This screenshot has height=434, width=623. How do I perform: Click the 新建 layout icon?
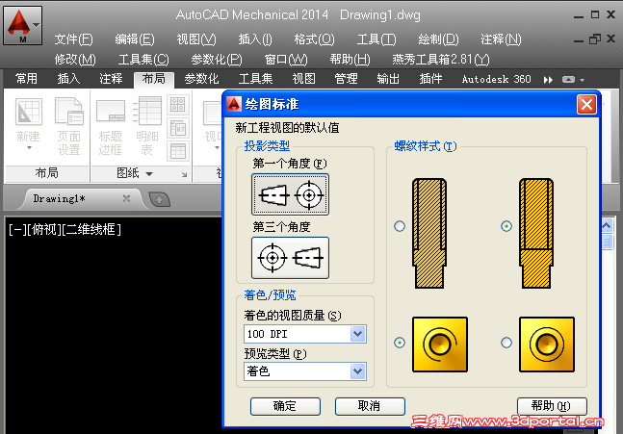tap(29, 112)
